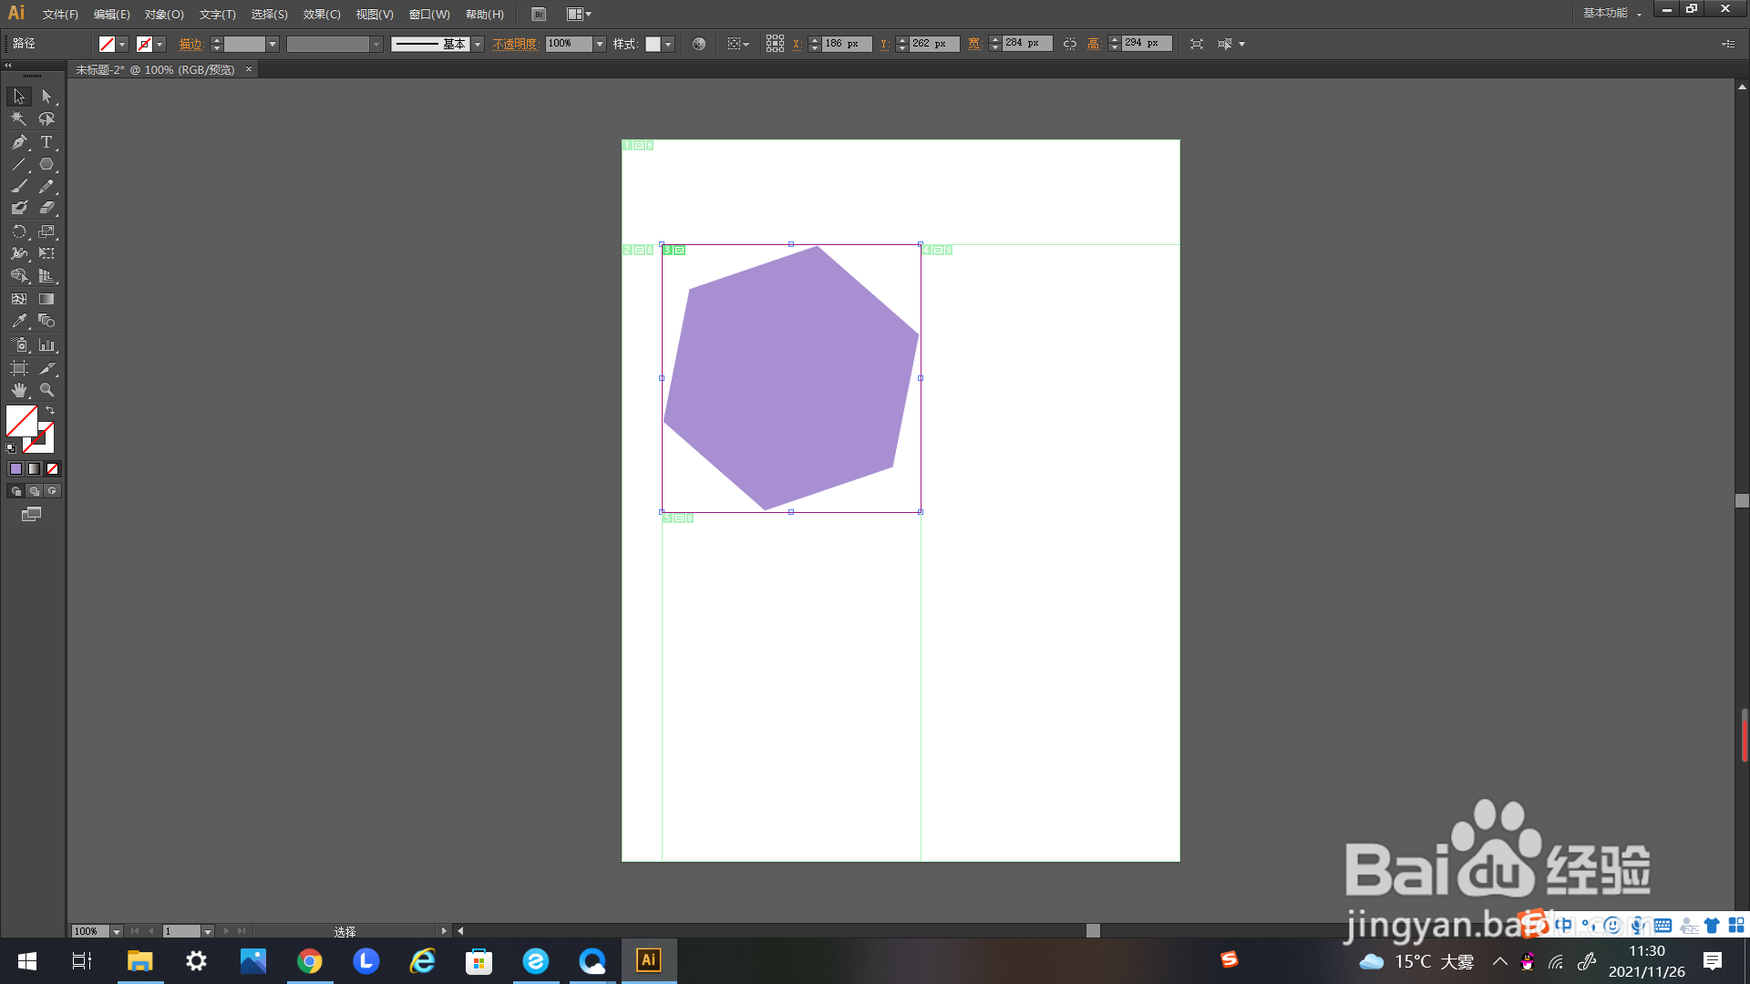Switch to Color fill mode button
This screenshot has height=984, width=1750.
point(15,469)
